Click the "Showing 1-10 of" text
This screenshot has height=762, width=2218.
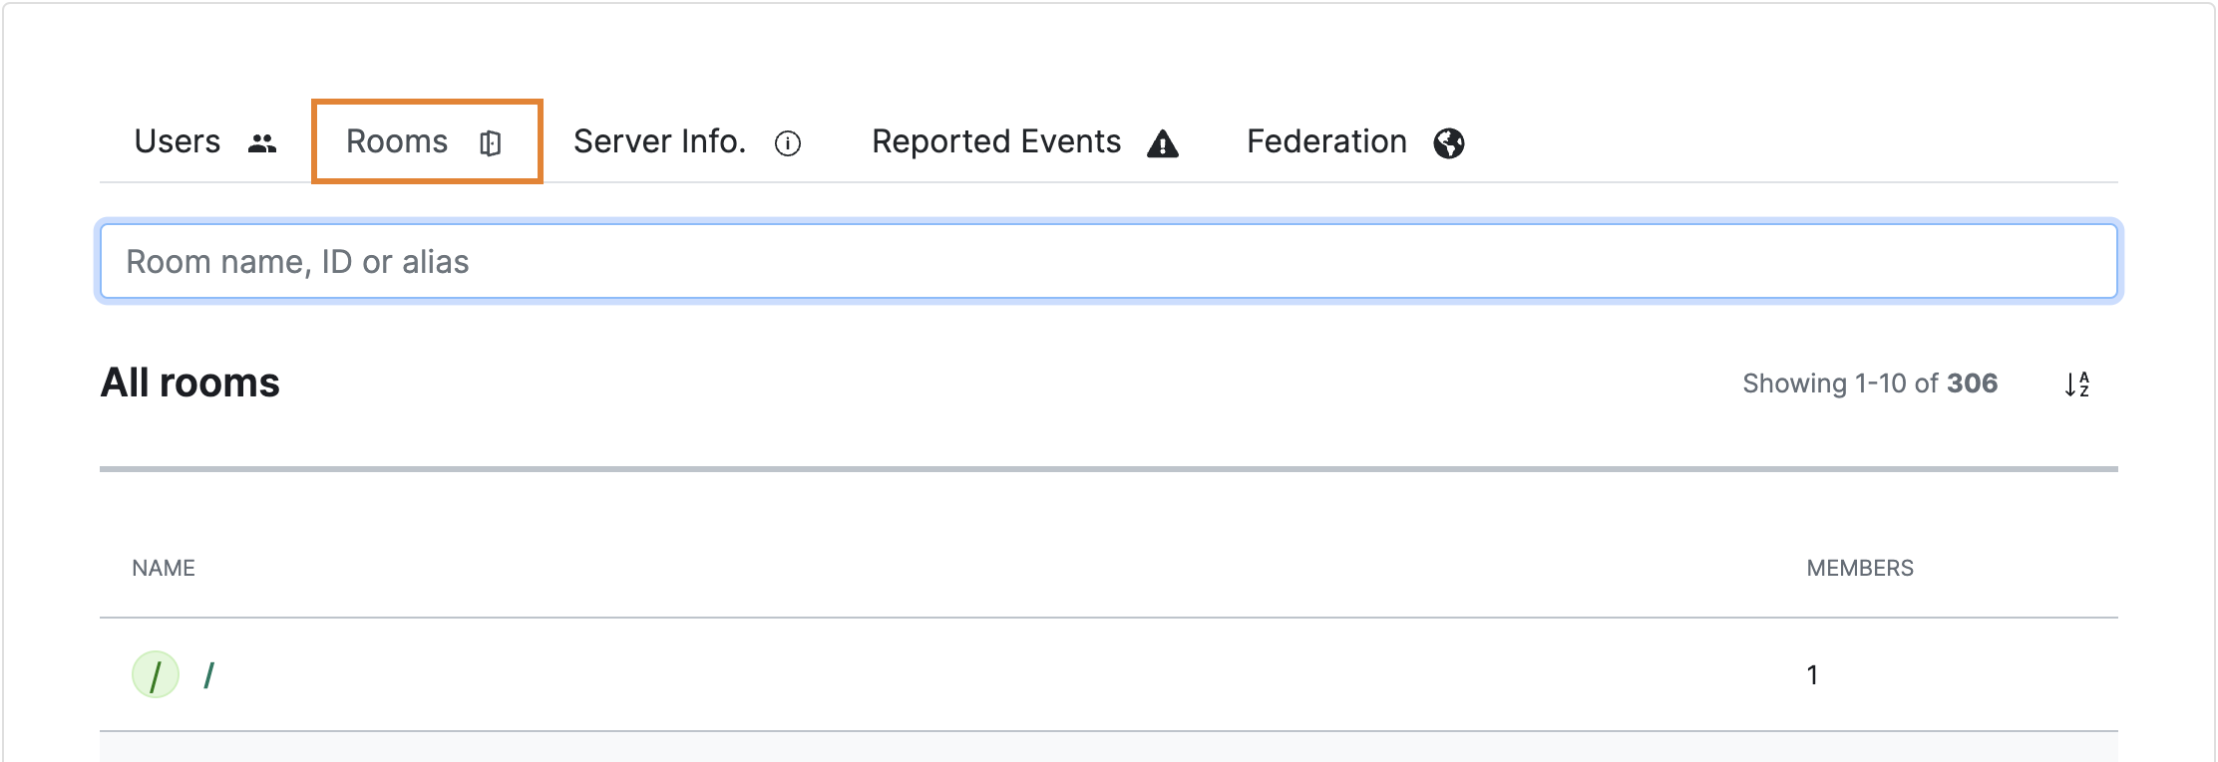pos(1840,383)
